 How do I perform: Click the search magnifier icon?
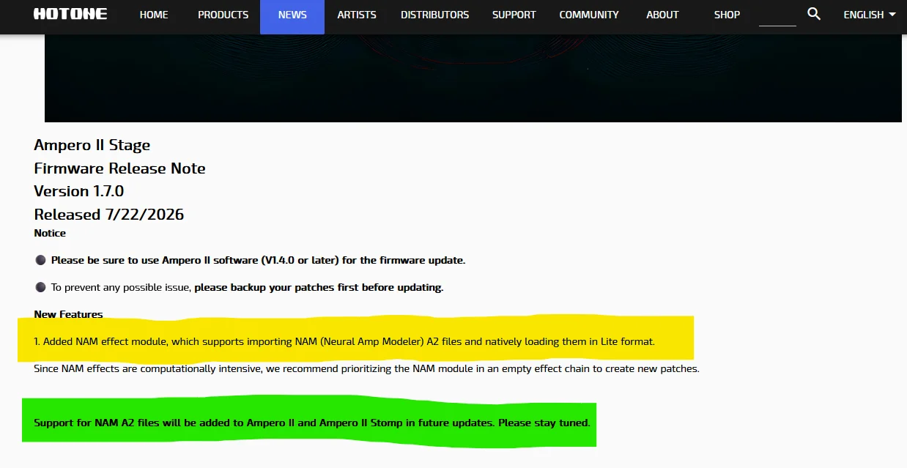point(814,14)
